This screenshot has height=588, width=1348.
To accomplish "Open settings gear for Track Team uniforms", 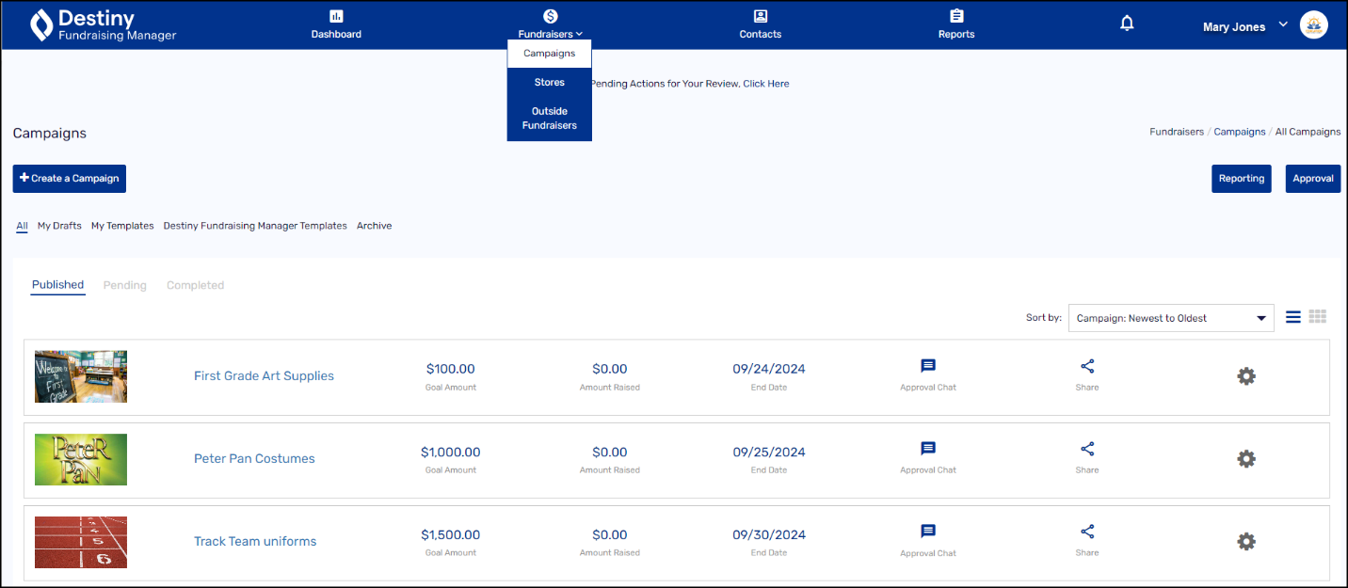I will (x=1245, y=541).
